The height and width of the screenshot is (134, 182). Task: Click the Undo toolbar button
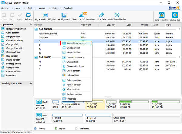click(x=4, y=17)
